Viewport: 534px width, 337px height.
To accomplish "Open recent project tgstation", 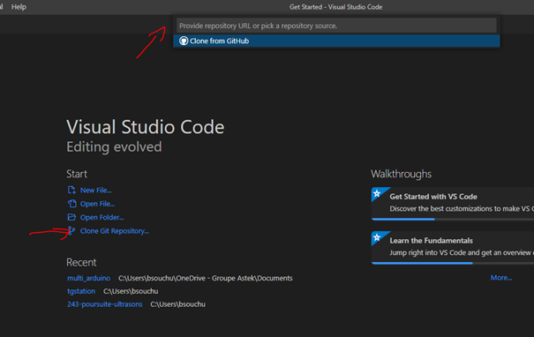I will point(81,291).
